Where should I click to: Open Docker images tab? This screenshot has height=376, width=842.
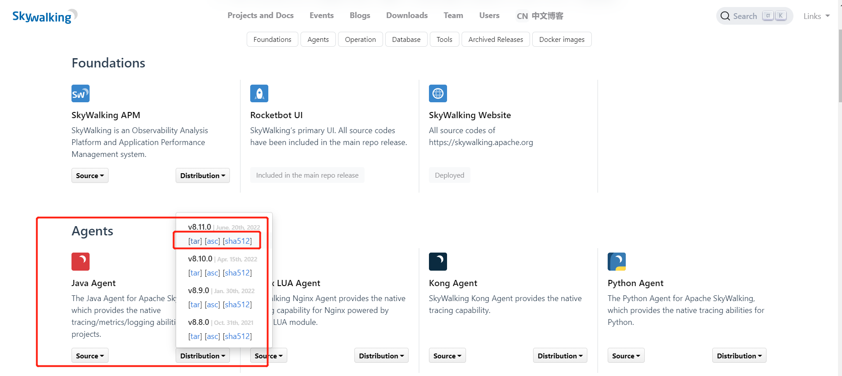tap(562, 39)
